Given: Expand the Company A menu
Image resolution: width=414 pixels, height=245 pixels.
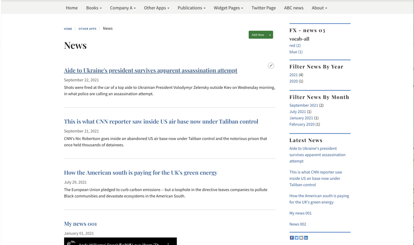Looking at the screenshot, I should point(123,8).
